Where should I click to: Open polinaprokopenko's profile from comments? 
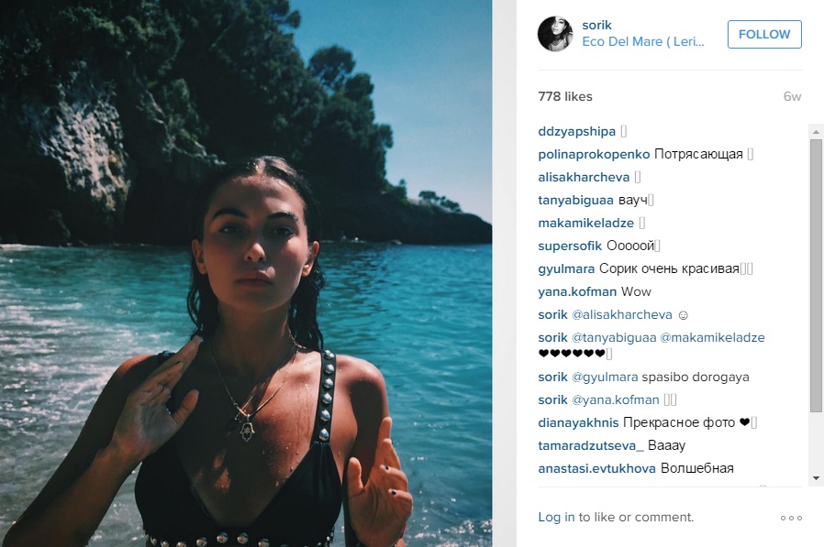click(594, 154)
